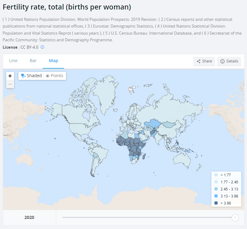This screenshot has height=229, width=247.
Task: Zoom out the map with minus button
Action: pos(10,84)
